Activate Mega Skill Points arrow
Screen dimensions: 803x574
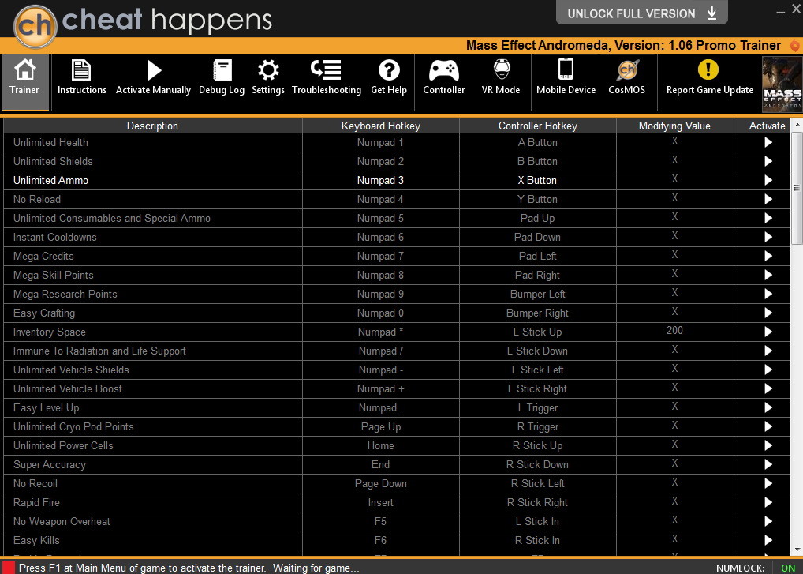point(768,276)
